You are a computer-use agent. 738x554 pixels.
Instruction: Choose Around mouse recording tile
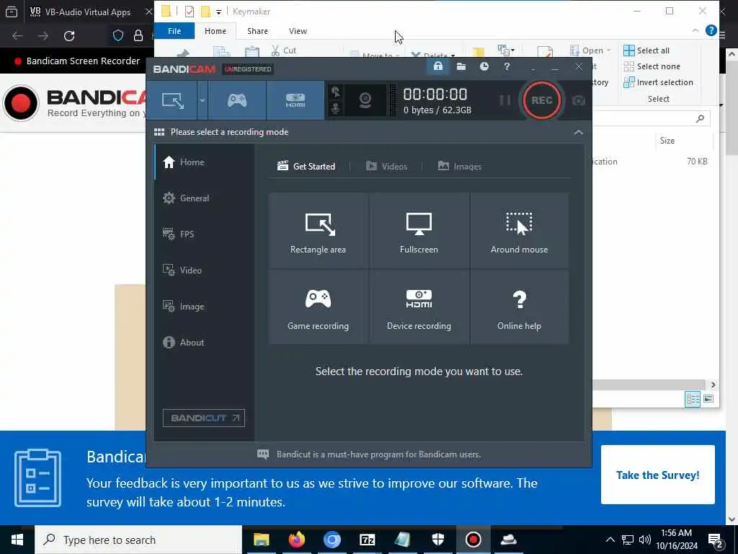pyautogui.click(x=519, y=230)
